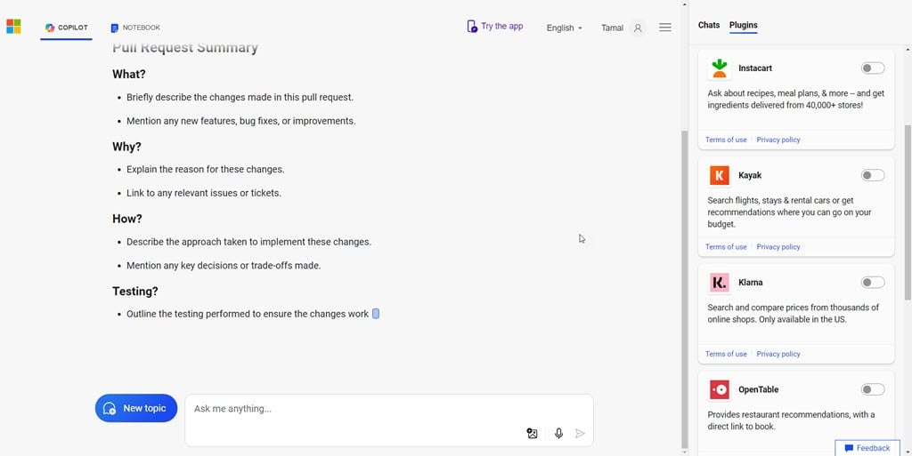Click 'Explain the reason for these changes.'

coord(206,170)
